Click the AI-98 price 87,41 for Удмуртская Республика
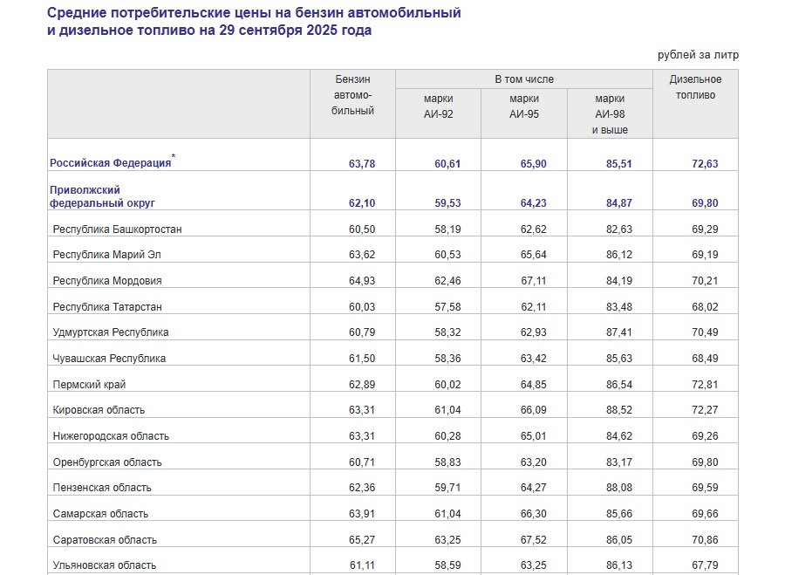785x575 pixels. 618,332
